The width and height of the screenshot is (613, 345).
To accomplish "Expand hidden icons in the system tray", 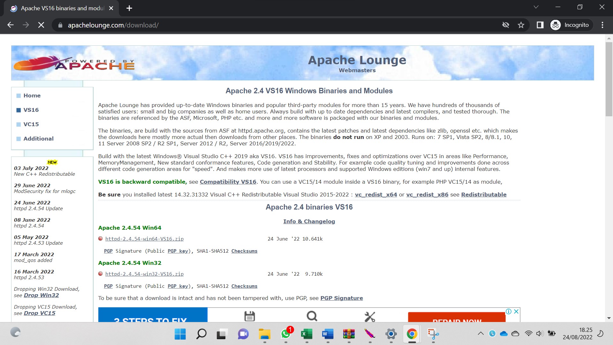I will (x=481, y=333).
